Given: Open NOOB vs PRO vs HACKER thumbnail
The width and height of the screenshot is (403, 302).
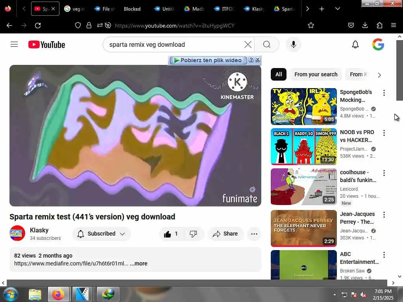Looking at the screenshot, I should [x=303, y=146].
